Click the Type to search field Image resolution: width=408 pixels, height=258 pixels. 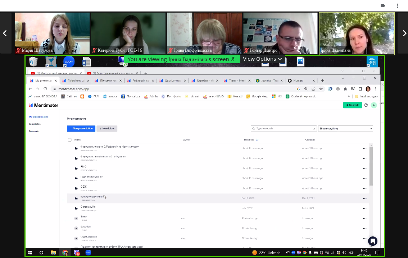click(284, 129)
